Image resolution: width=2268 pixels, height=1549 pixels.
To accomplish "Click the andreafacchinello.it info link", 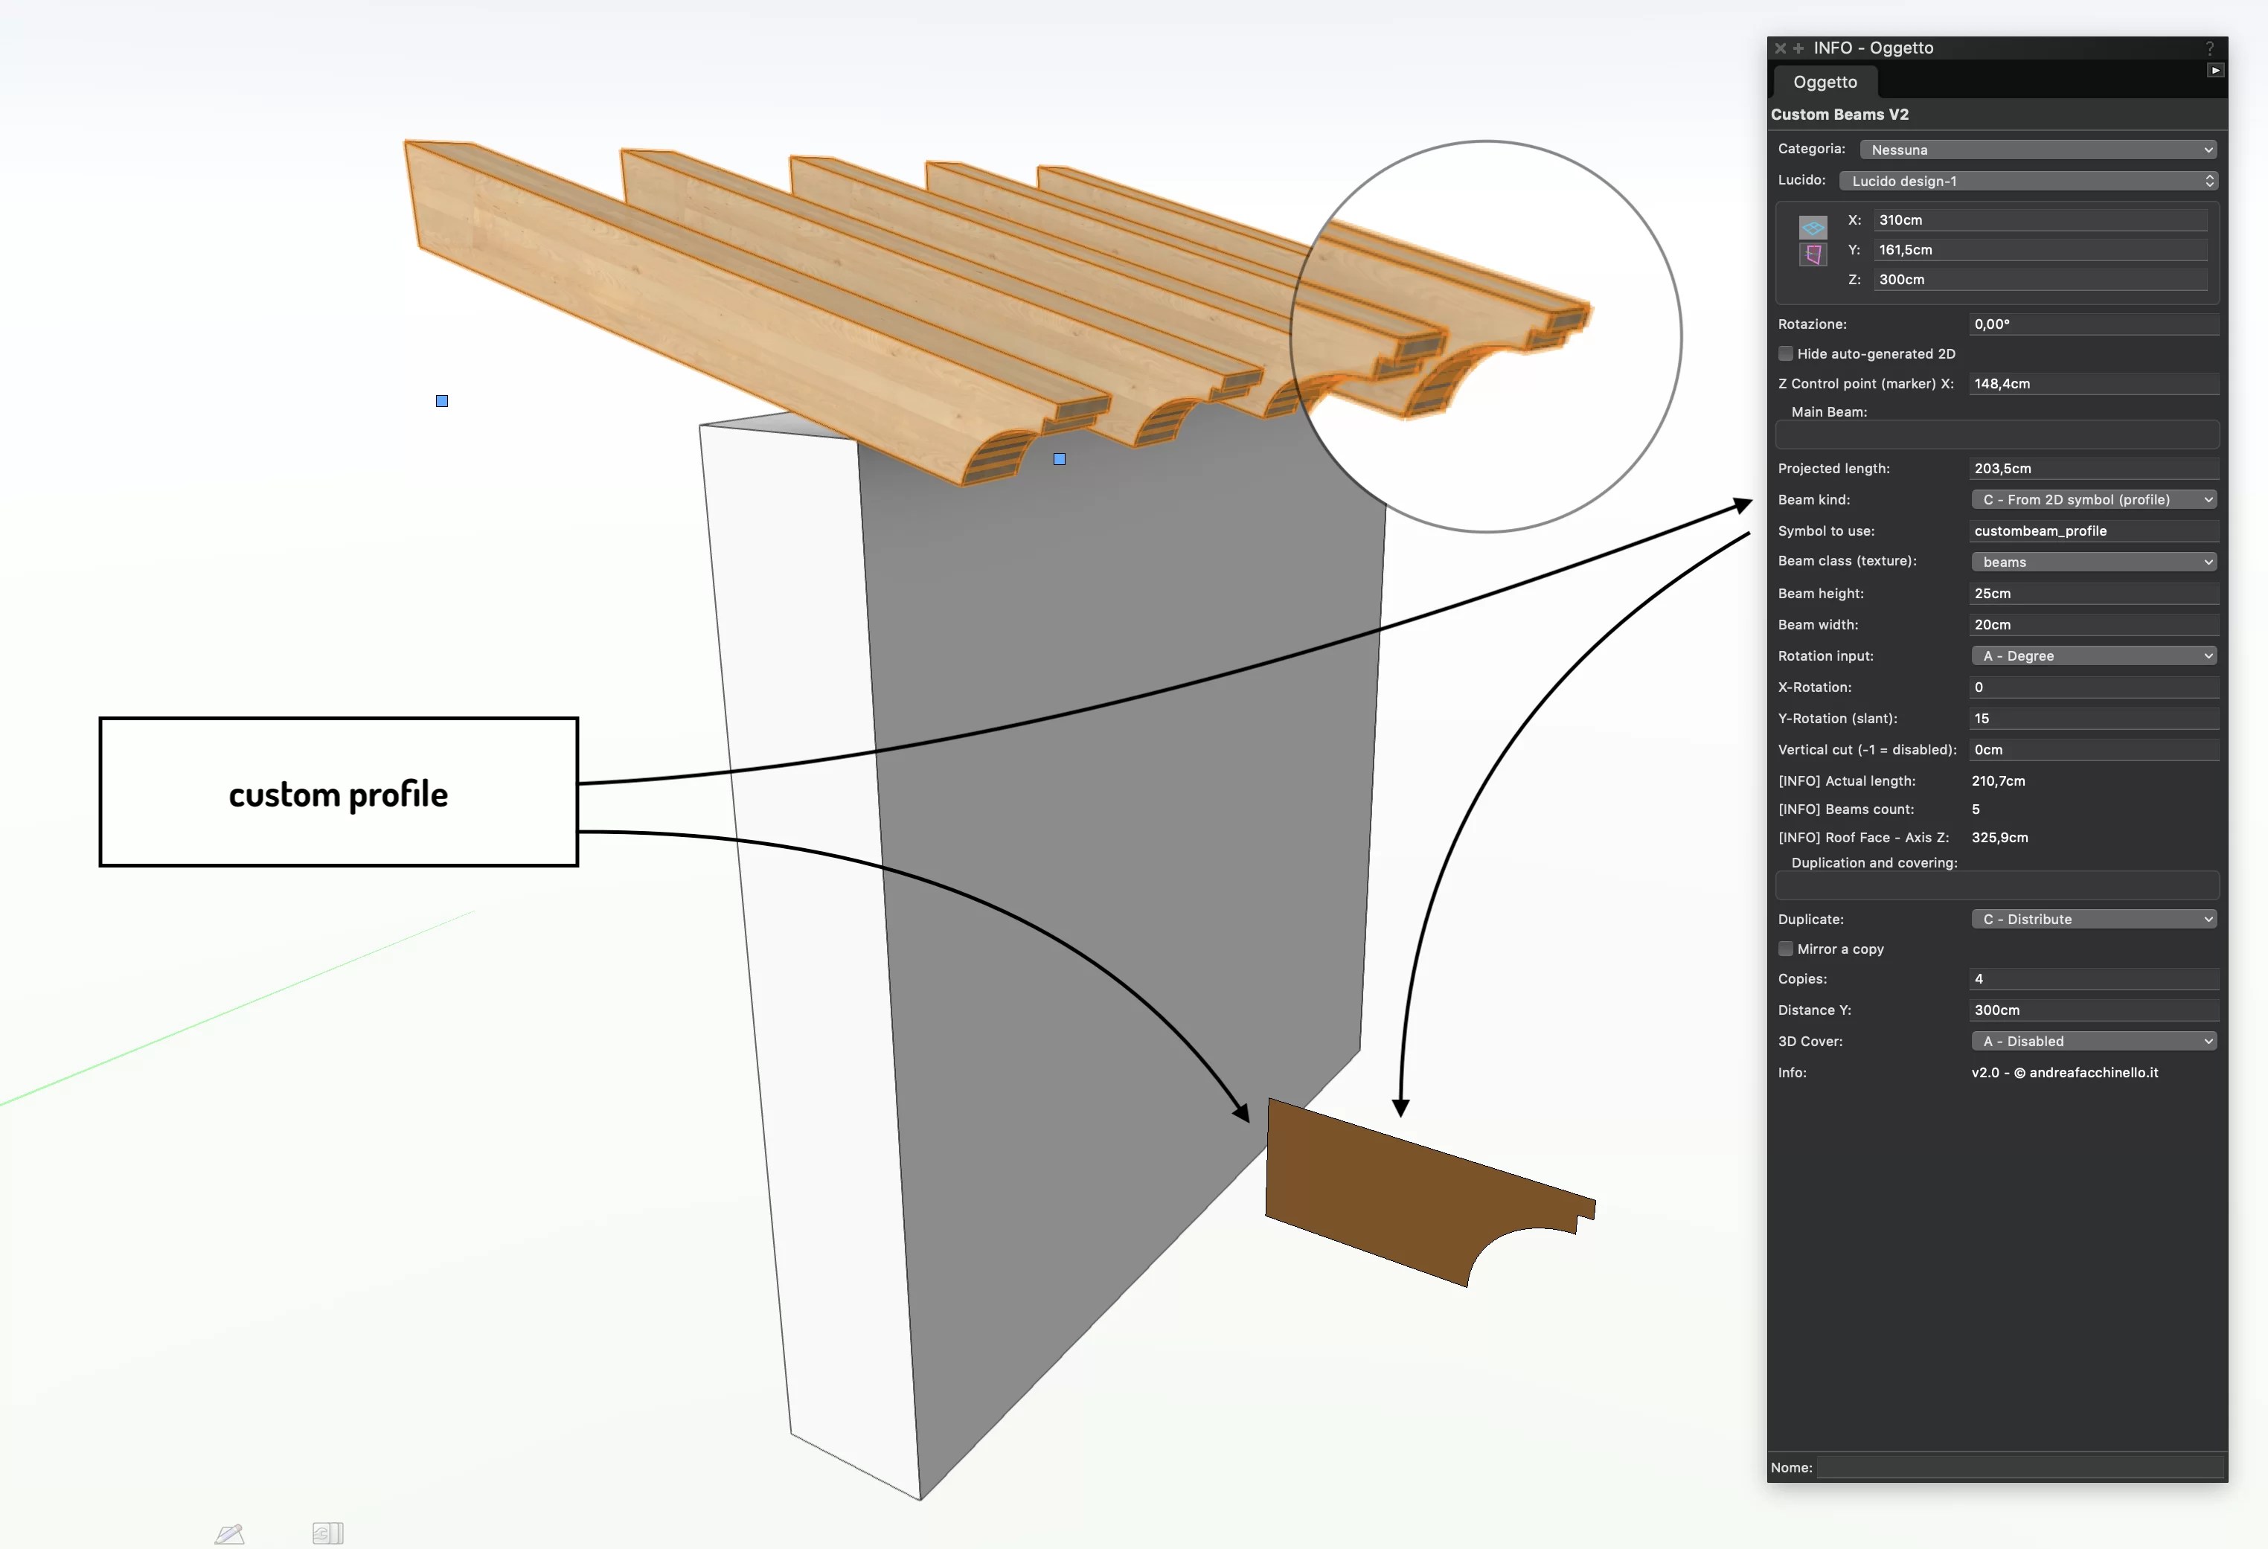I will coord(2064,1071).
